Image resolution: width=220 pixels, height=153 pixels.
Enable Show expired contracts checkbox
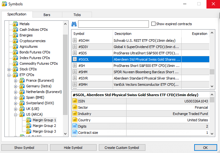point(153,24)
